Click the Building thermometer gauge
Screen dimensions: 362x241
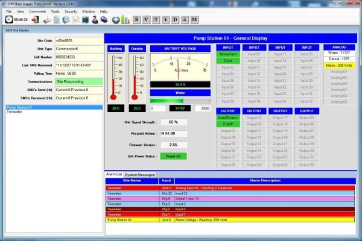(116, 78)
